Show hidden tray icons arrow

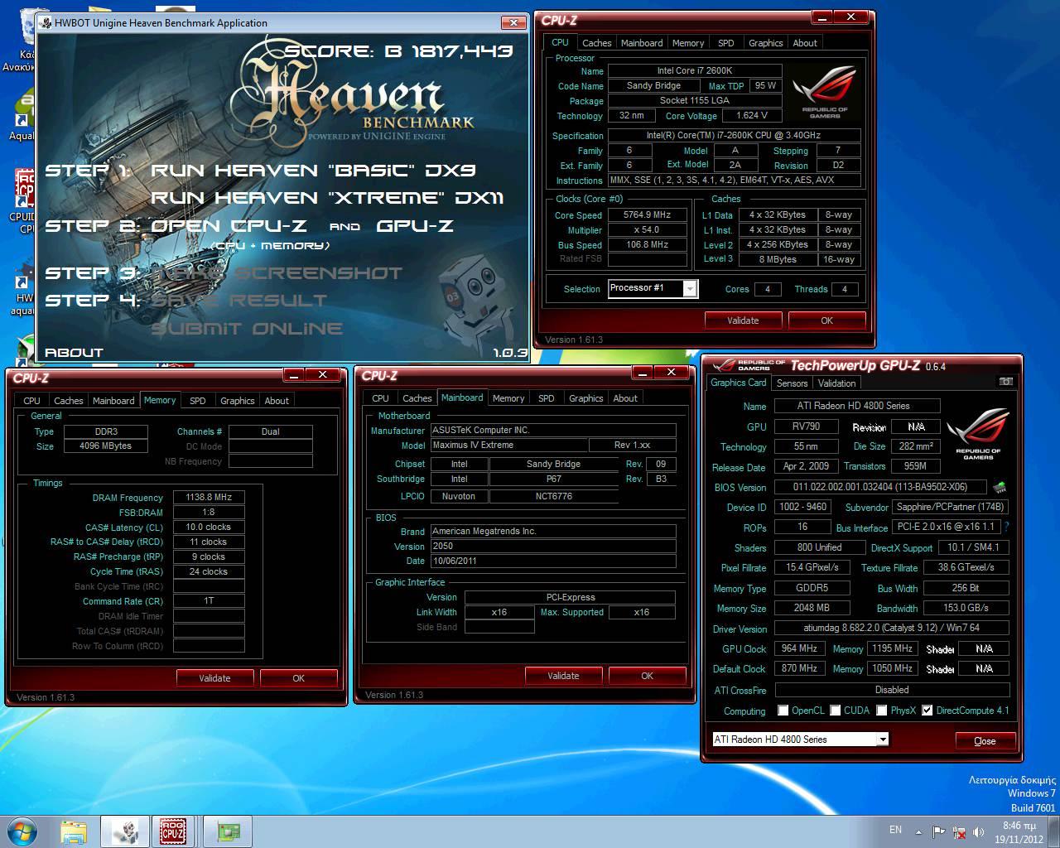point(918,831)
